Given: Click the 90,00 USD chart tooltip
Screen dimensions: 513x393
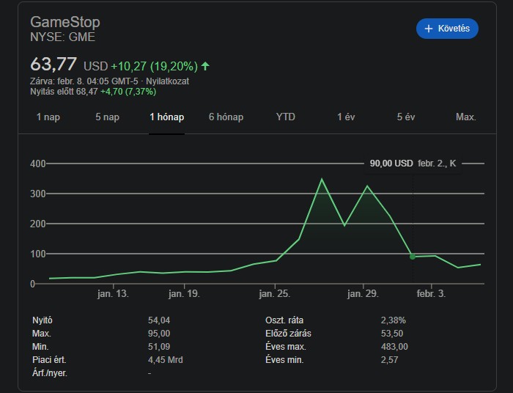Looking at the screenshot, I should coord(413,164).
